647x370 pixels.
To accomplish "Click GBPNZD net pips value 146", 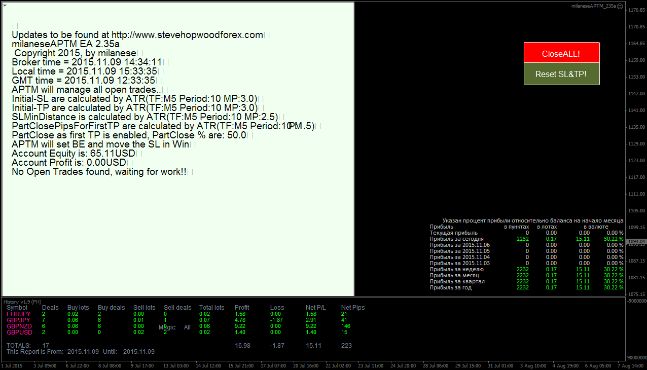I will [x=346, y=326].
